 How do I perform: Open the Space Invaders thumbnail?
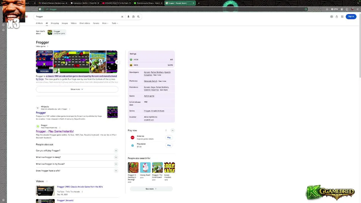tap(170, 167)
